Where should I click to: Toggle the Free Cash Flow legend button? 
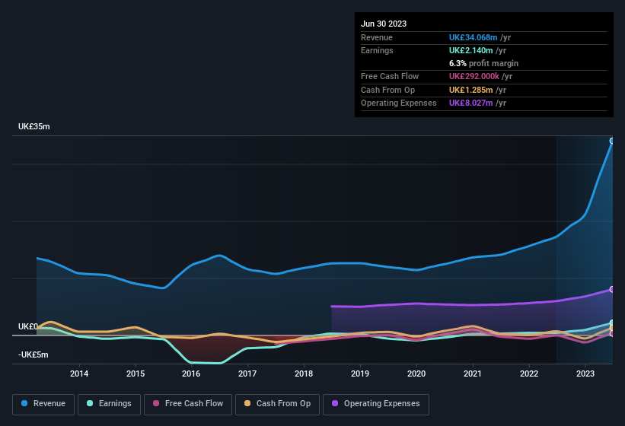(x=188, y=404)
